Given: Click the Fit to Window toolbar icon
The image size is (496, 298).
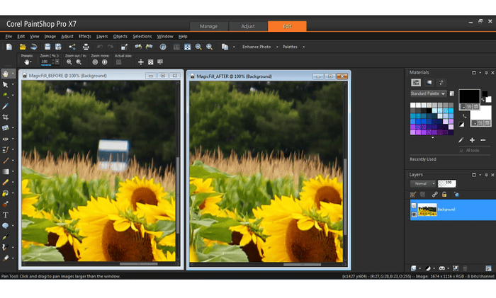Looking at the screenshot, I should click(x=188, y=47).
